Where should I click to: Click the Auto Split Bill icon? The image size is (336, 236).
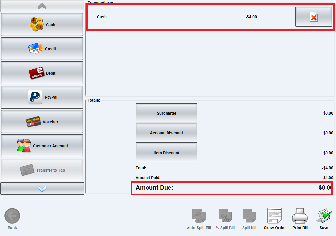pyautogui.click(x=199, y=219)
